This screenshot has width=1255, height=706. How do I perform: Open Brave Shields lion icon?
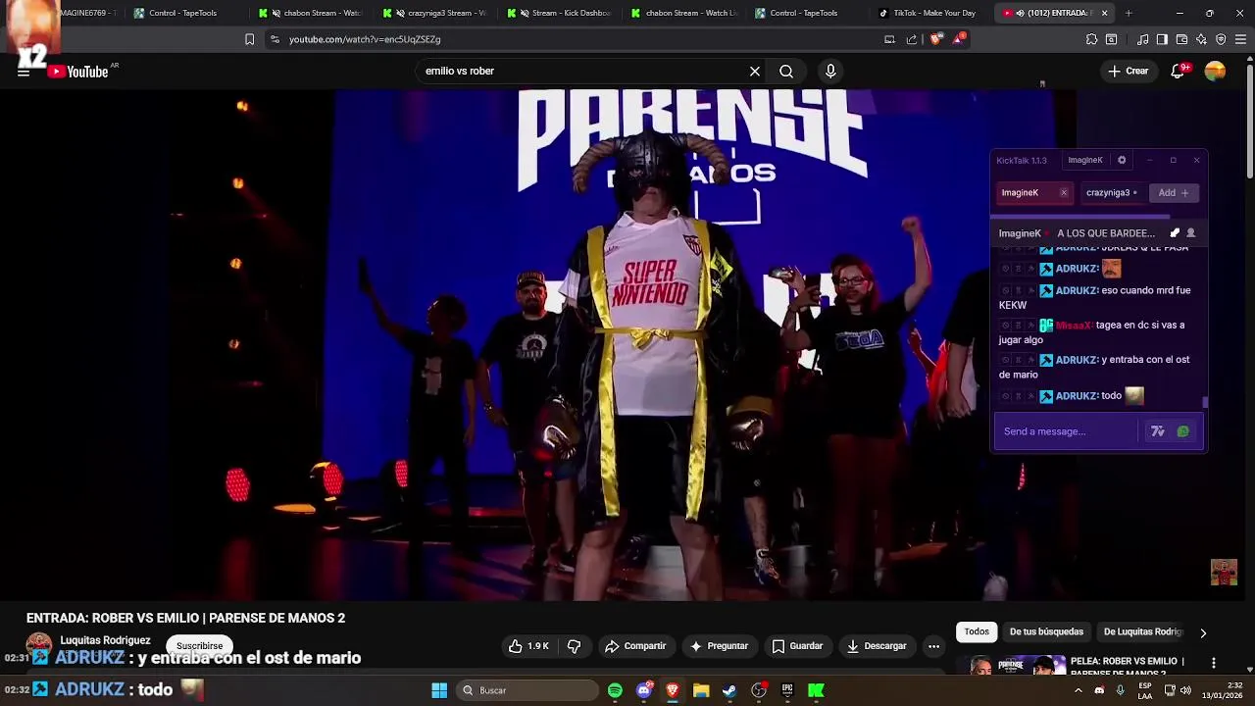click(935, 39)
